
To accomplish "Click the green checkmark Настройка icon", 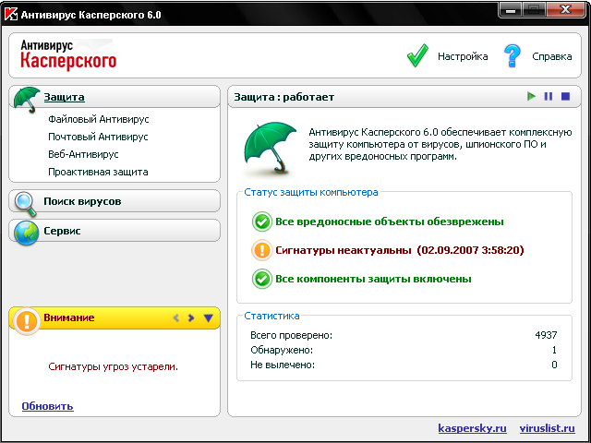I will (x=417, y=55).
